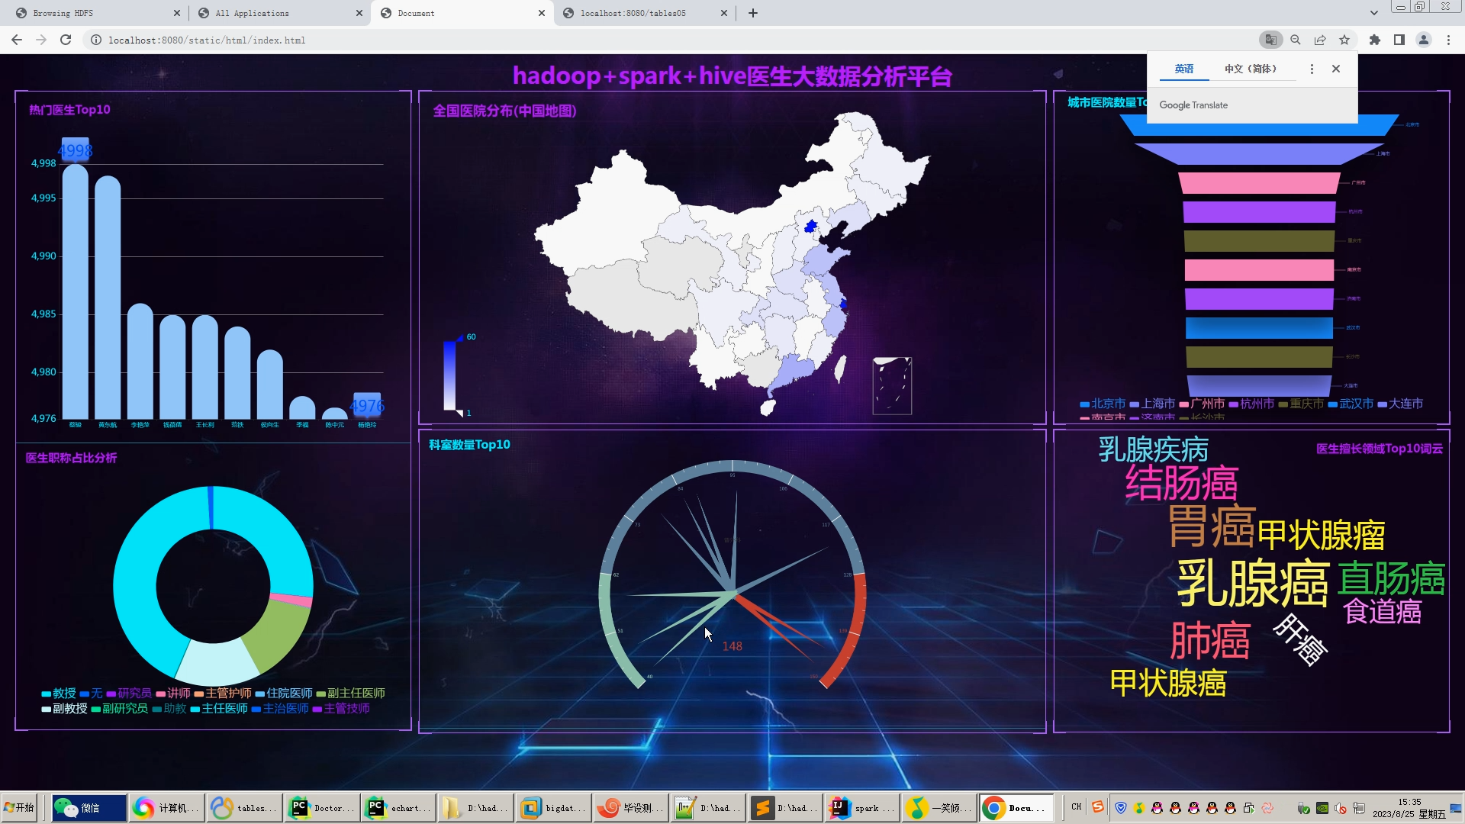1465x824 pixels.
Task: Open Chrome three-dot main menu
Action: (x=1448, y=40)
